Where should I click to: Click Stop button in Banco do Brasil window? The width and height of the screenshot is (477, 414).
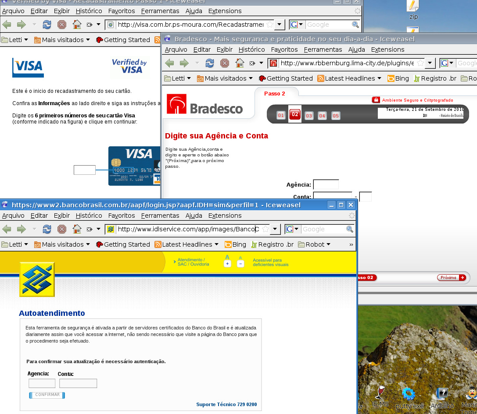click(62, 229)
